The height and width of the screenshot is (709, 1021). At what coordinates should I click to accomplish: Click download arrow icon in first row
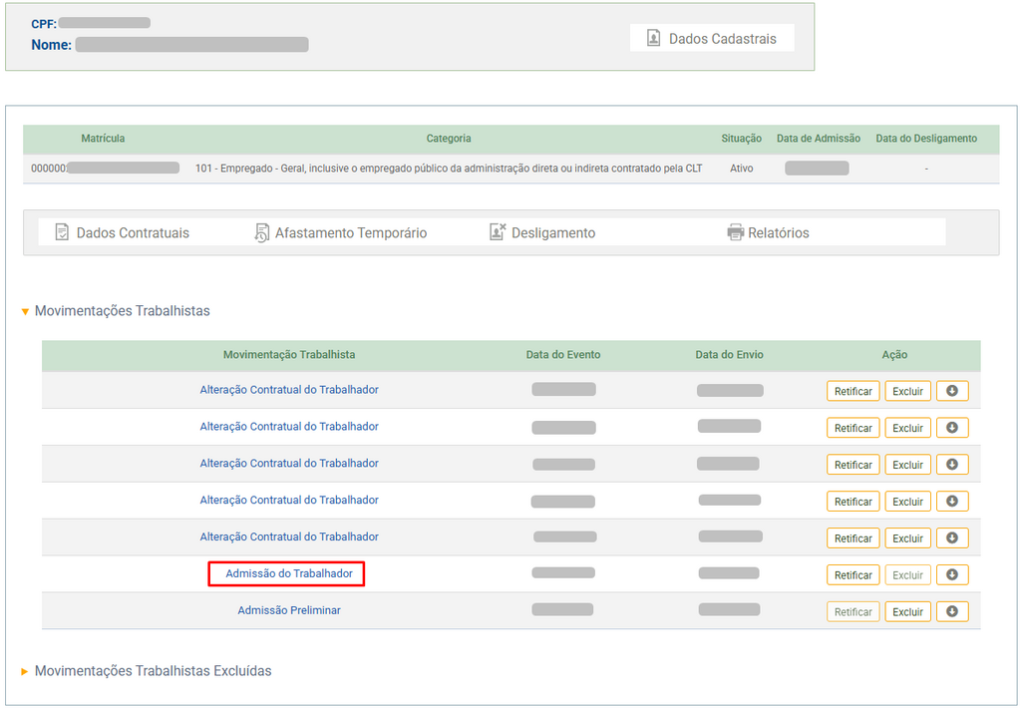coord(952,391)
